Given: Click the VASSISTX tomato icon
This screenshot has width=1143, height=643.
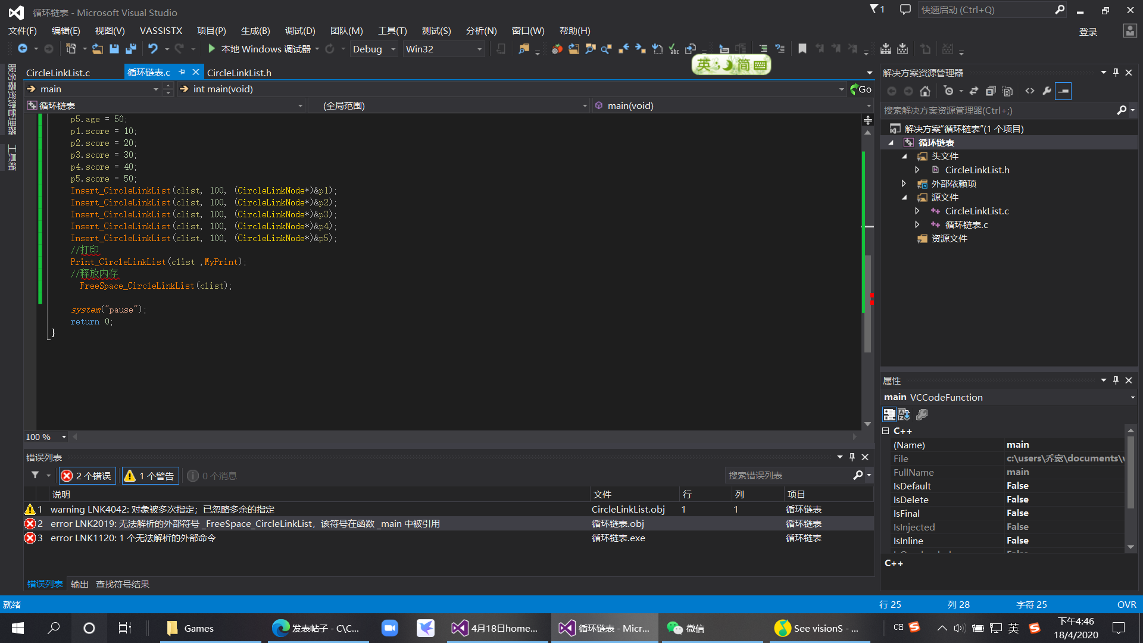Looking at the screenshot, I should tap(557, 49).
